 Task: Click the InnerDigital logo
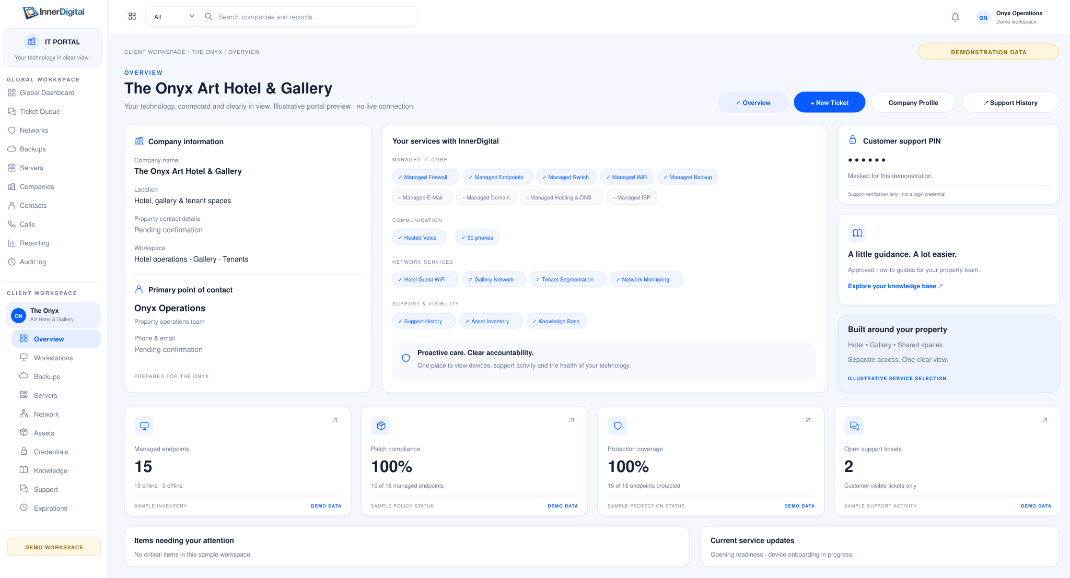(x=54, y=13)
